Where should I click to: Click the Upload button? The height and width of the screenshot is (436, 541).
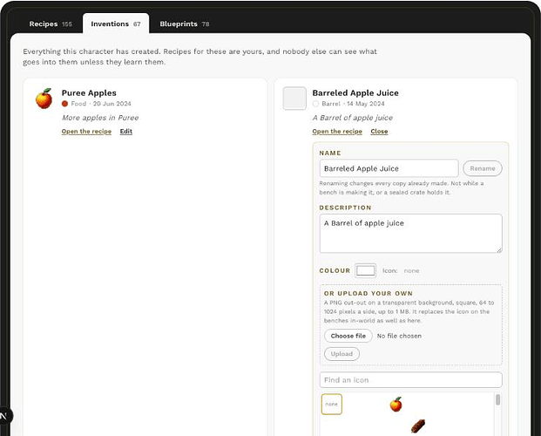point(342,354)
